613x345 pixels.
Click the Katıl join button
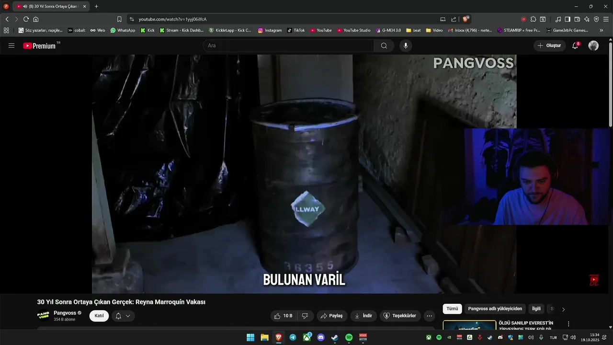click(99, 316)
